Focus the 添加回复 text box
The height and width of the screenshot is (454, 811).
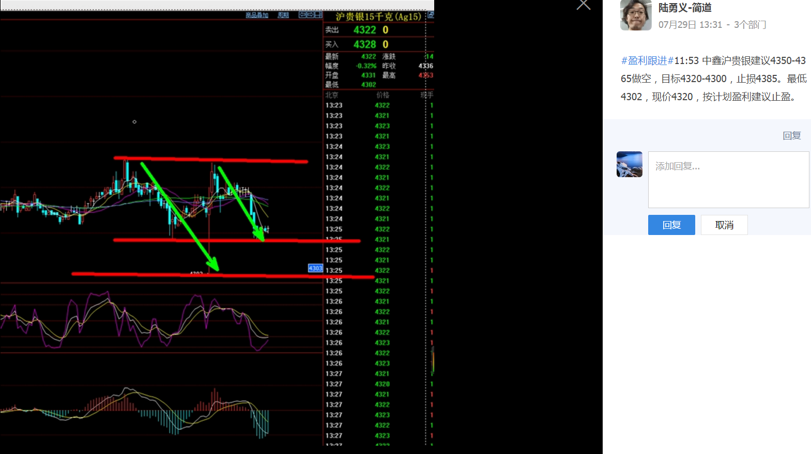click(728, 180)
